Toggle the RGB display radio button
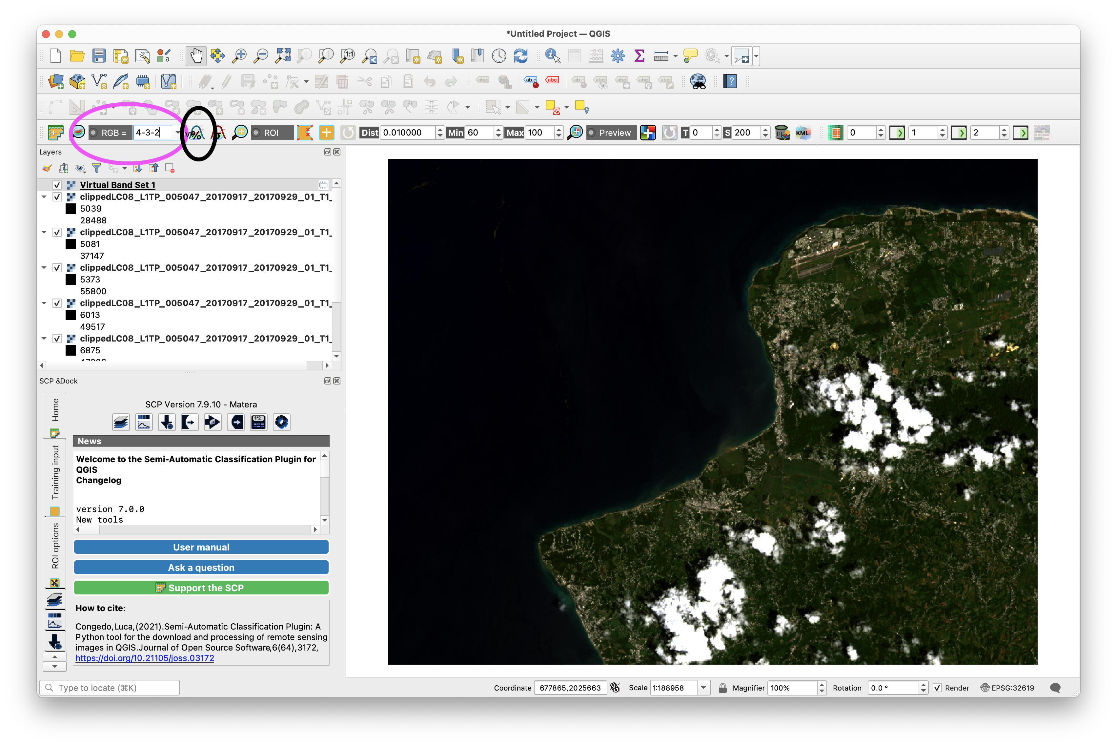The width and height of the screenshot is (1117, 746). (x=94, y=133)
